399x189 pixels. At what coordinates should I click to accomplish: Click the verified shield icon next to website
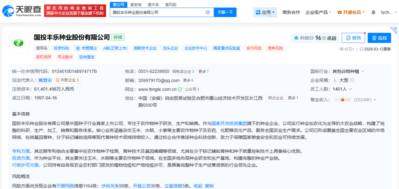pos(180,89)
